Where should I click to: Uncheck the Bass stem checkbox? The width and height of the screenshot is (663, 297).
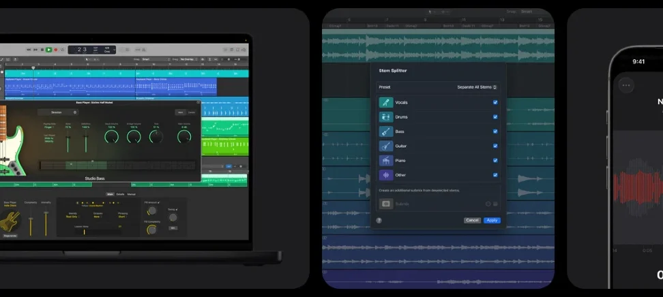[x=495, y=131]
